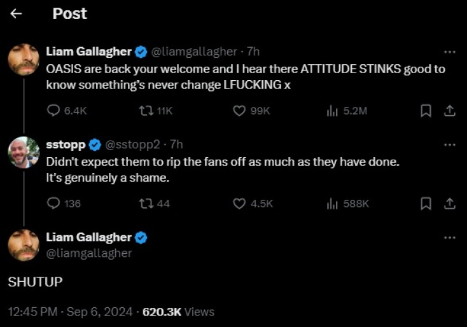Open the @liamgallagher handle on the SHUTUP tweet
Image resolution: width=467 pixels, height=327 pixels.
89,253
